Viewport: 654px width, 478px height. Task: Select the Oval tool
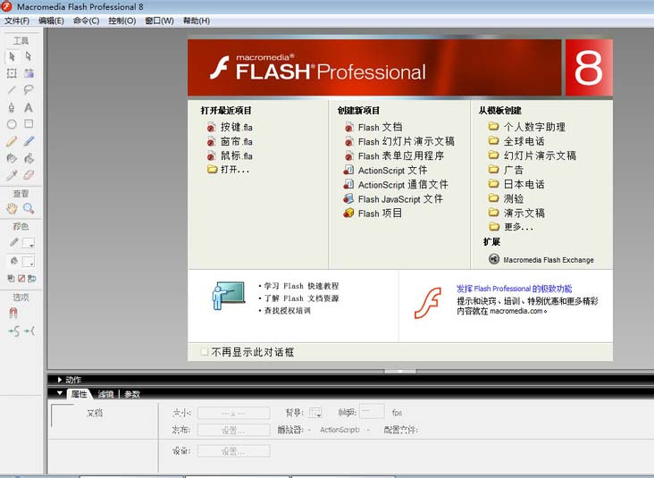pos(12,124)
